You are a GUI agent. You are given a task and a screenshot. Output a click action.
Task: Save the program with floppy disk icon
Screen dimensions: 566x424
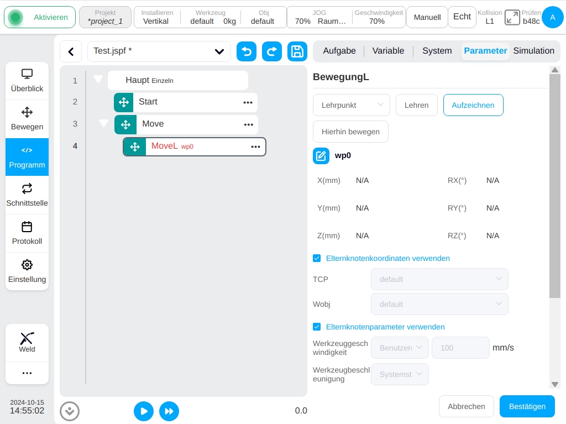(297, 51)
